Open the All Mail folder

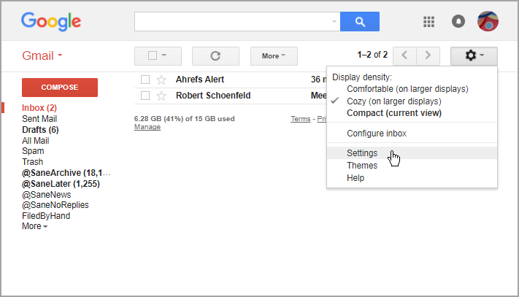point(36,141)
